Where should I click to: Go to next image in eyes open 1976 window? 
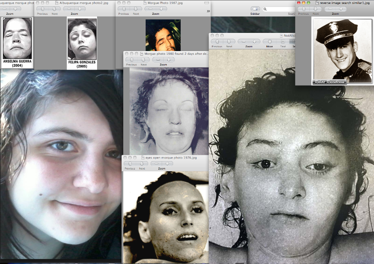point(142,164)
